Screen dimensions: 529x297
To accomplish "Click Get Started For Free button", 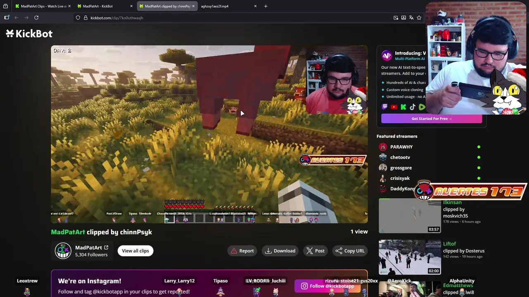I will tap(431, 118).
